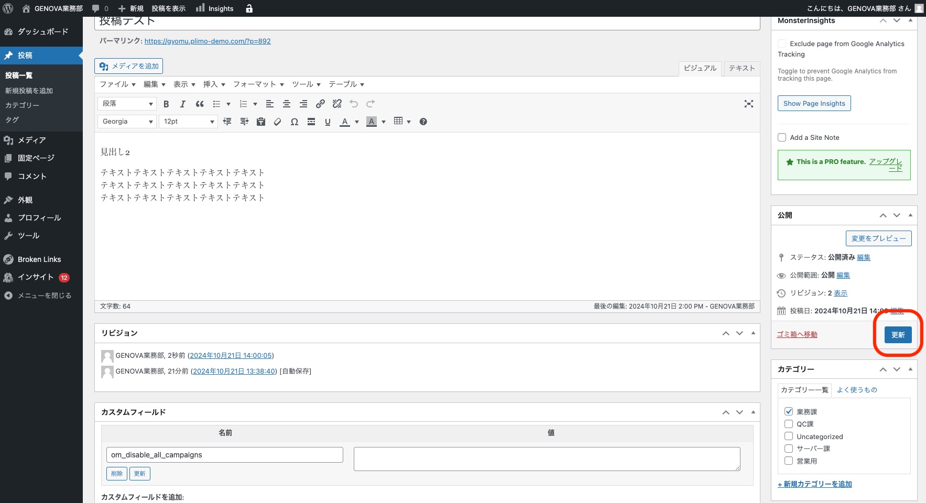Apply italic formatting to text
Viewport: 926px width, 503px height.
click(x=182, y=104)
